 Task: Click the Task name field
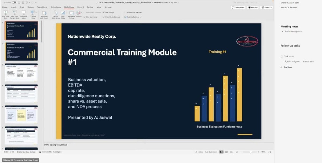click(289, 56)
